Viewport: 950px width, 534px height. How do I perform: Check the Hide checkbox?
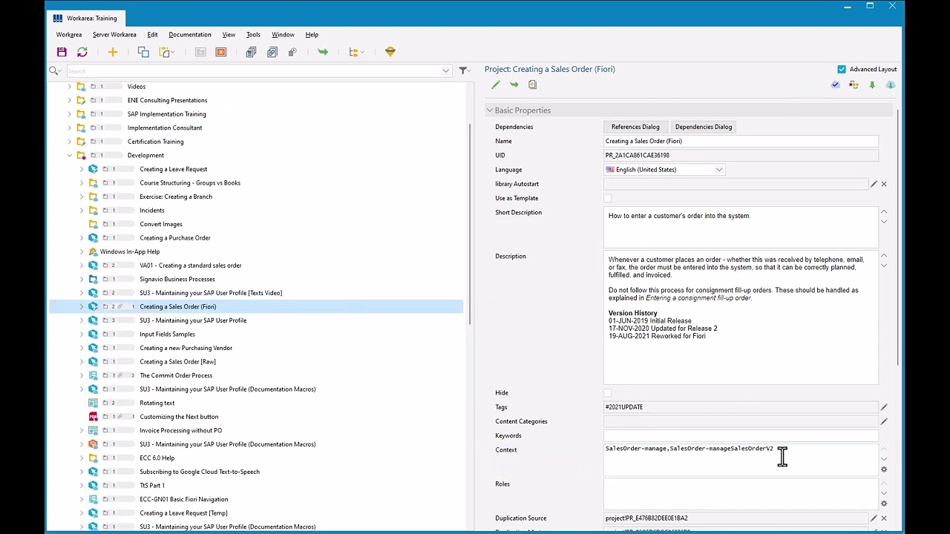[608, 393]
